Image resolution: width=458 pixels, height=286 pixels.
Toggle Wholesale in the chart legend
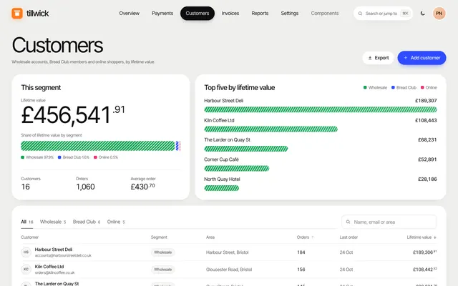pos(375,87)
